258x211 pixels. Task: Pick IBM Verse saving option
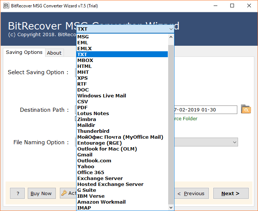122,196
